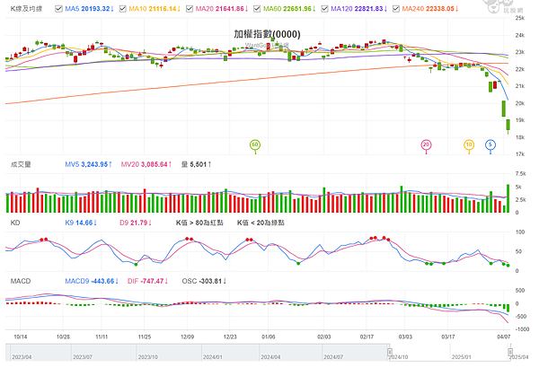Image resolution: width=539 pixels, height=367 pixels.
Task: Click the MACD9 -443.66 value
Action: pos(92,281)
